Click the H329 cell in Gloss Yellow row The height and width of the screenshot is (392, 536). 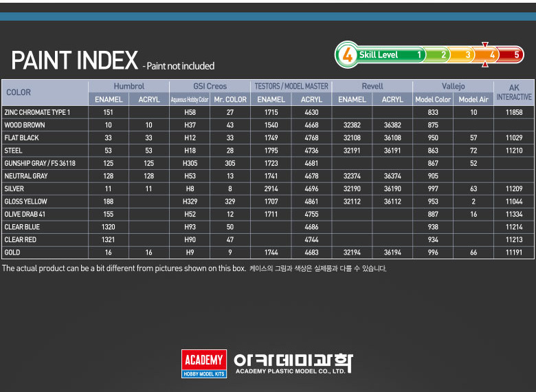[190, 202]
